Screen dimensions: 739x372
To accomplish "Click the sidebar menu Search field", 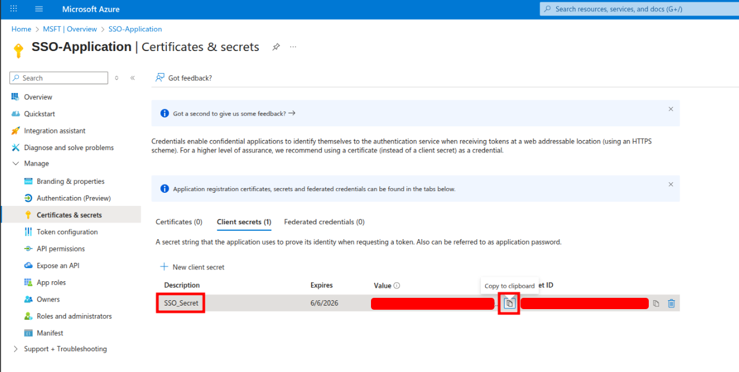I will tap(59, 78).
